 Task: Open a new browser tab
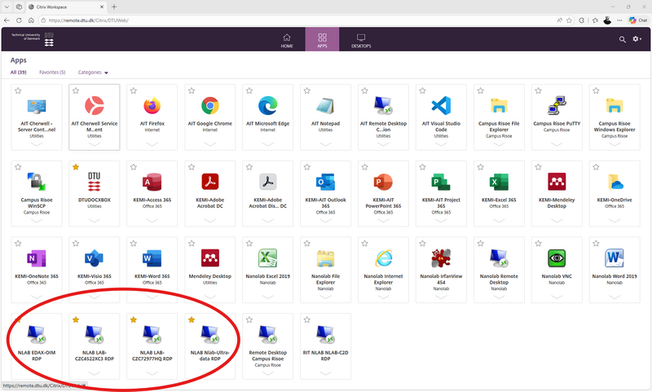click(x=114, y=7)
